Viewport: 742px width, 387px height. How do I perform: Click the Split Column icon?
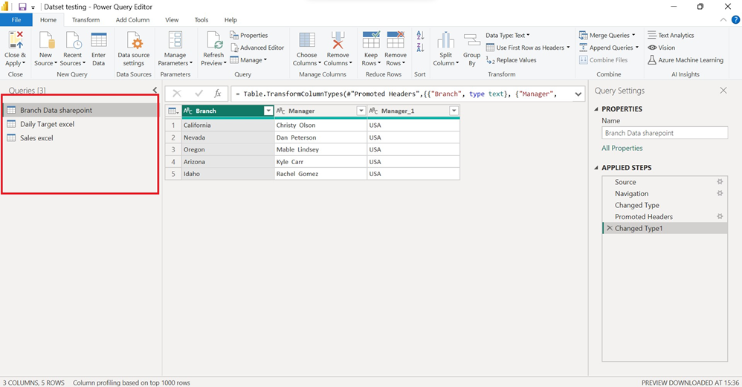point(445,41)
